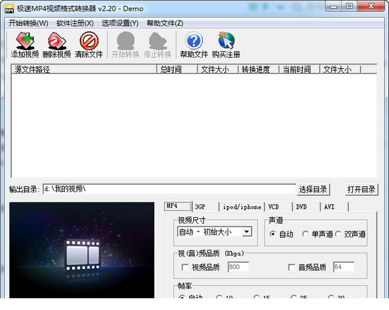Click the video preview thumbnail
The width and height of the screenshot is (389, 310).
tap(82, 250)
